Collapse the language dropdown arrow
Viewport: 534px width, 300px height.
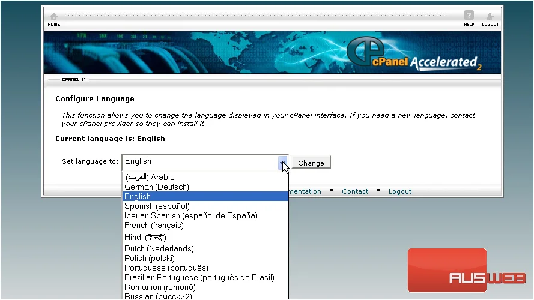[x=283, y=163]
